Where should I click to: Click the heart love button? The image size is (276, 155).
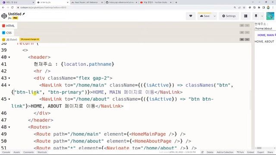tap(191, 16)
